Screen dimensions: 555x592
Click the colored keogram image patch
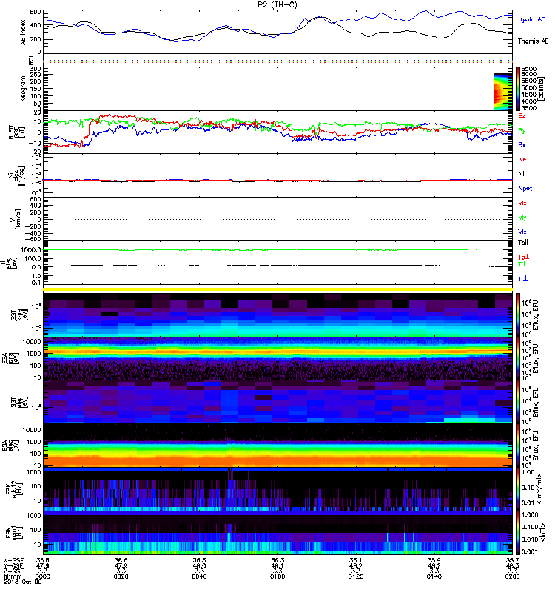502,92
